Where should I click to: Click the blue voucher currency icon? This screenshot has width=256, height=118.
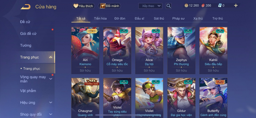coord(220,6)
